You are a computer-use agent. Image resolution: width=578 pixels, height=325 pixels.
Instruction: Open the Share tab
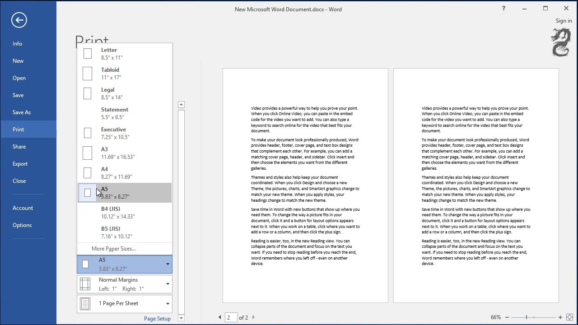tap(28, 147)
